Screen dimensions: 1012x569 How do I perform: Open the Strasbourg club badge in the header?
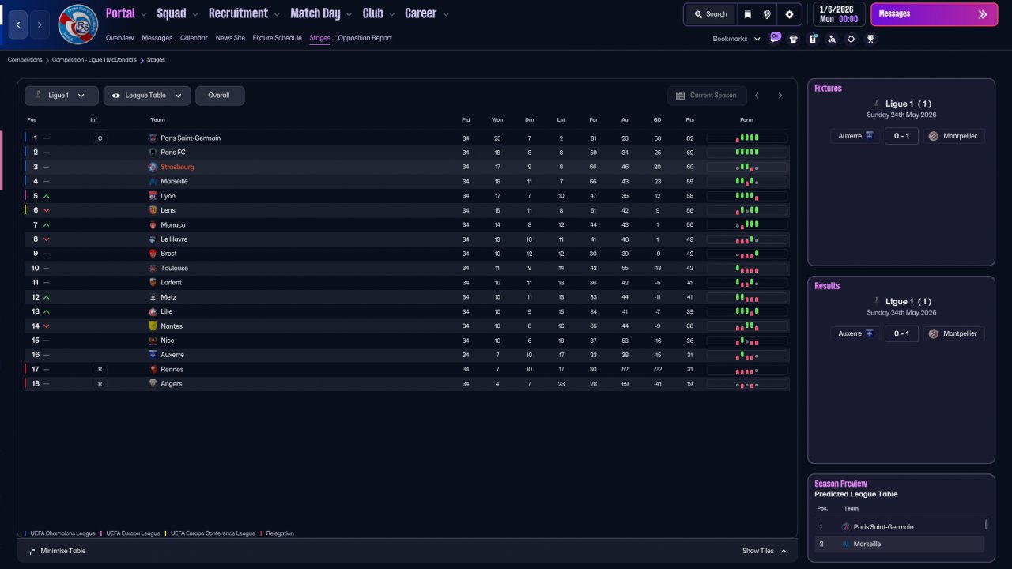[x=78, y=24]
